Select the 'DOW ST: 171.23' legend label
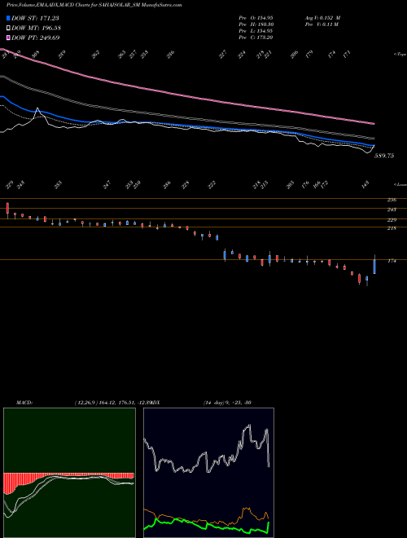This screenshot has height=538, width=407. [x=35, y=18]
